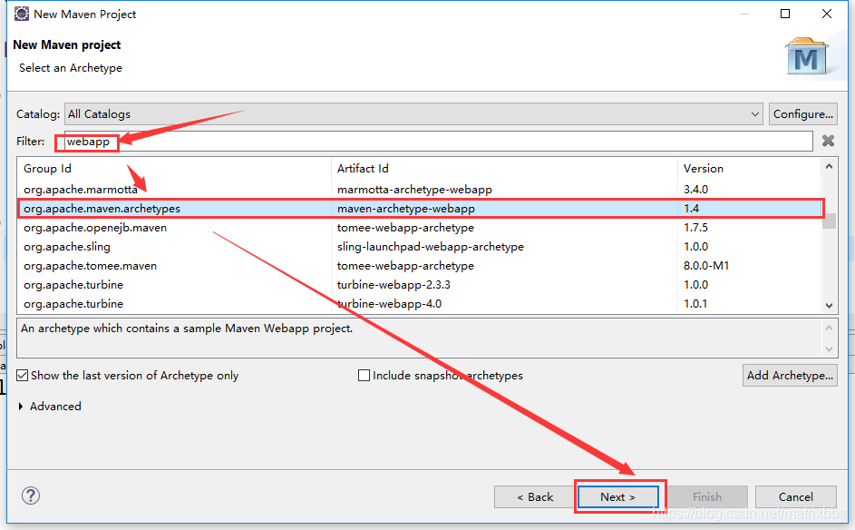
Task: Maximize the New Maven Project window
Action: (x=785, y=14)
